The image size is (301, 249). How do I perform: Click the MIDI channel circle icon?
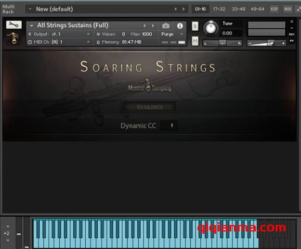pyautogui.click(x=30, y=42)
